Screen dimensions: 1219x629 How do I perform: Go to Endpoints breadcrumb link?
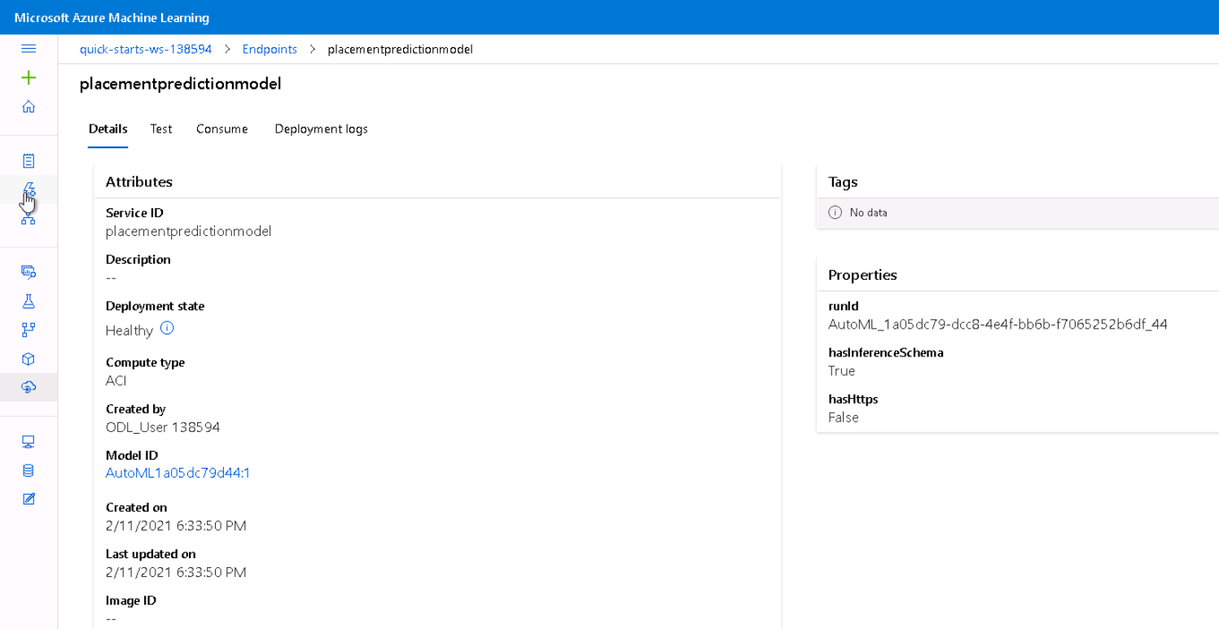pos(270,49)
